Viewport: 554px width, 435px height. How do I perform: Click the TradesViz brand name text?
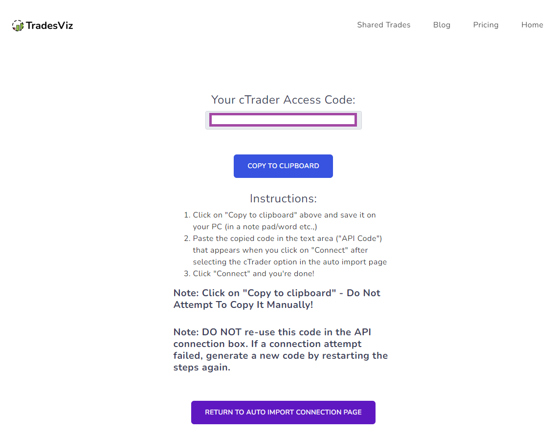point(49,25)
